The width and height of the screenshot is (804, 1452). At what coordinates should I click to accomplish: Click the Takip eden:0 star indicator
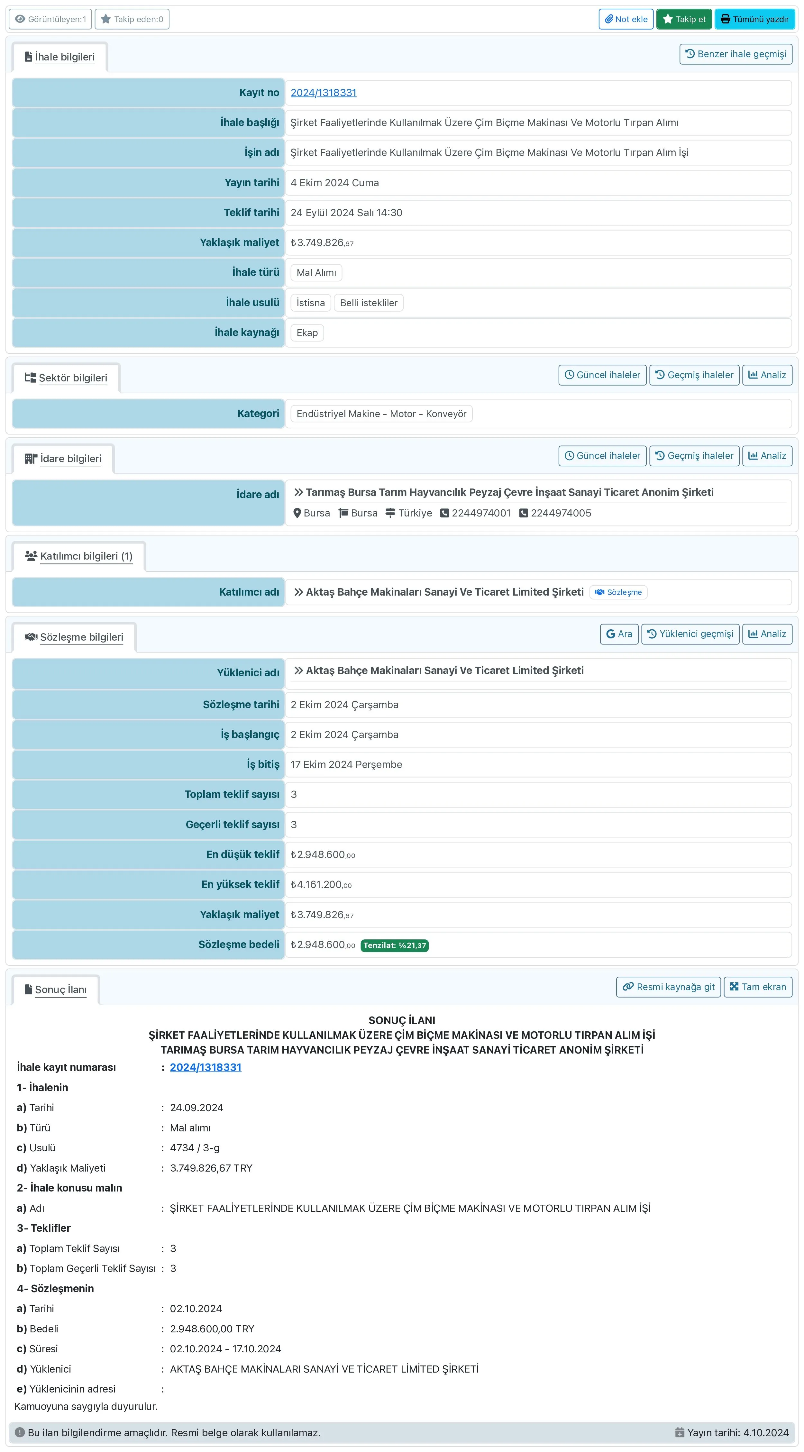pos(132,19)
